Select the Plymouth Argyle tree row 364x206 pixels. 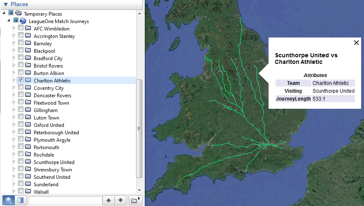pos(52,140)
